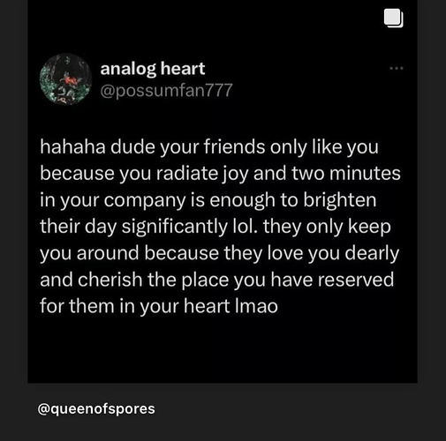Click the @possumfan777 handle
Image resolution: width=446 pixels, height=441 pixels.
pyautogui.click(x=166, y=90)
